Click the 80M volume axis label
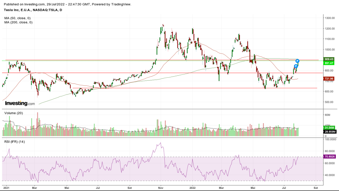Image resolution: width=339 pixels, height=191 pixels. [327, 115]
